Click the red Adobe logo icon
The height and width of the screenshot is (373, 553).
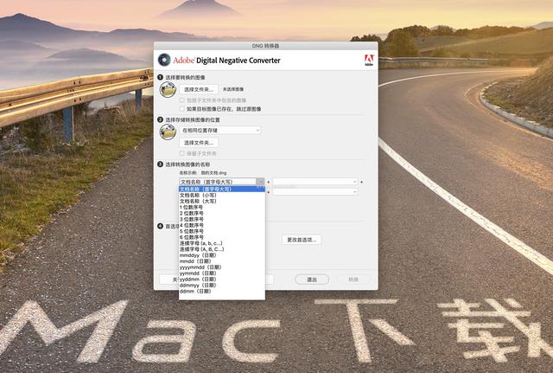point(369,60)
